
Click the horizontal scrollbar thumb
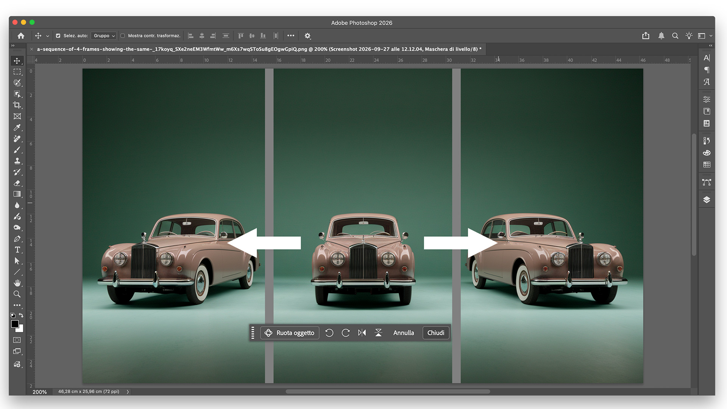pos(388,392)
